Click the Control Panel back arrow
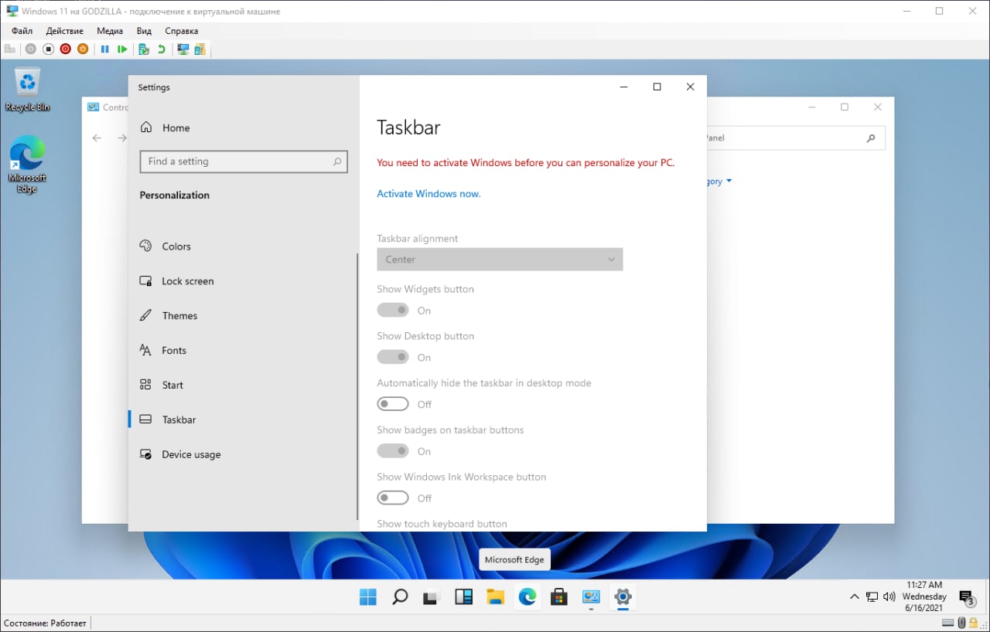The width and height of the screenshot is (990, 632). pos(97,138)
